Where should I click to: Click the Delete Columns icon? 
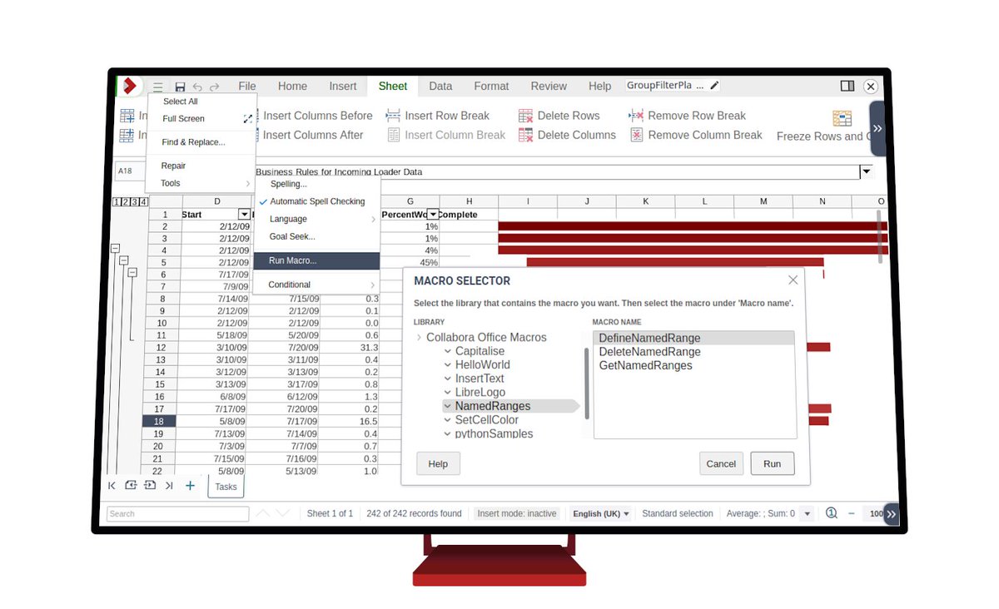[525, 135]
